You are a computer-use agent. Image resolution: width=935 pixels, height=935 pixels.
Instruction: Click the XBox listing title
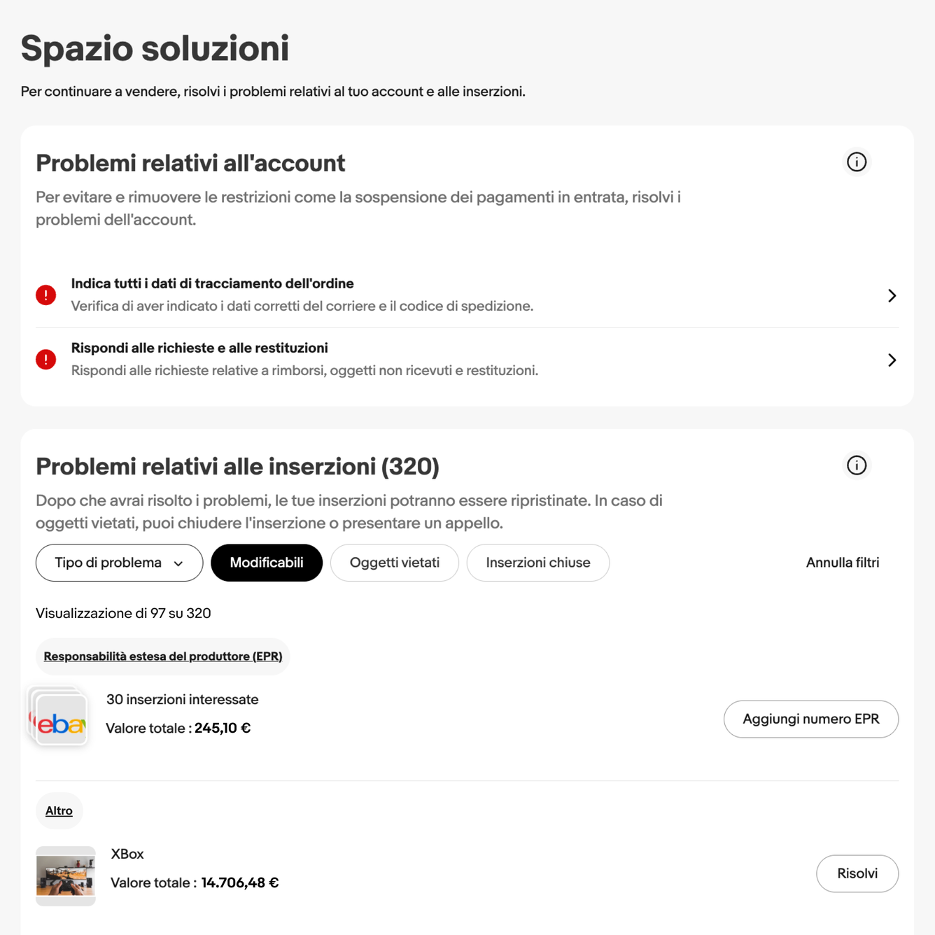(127, 854)
